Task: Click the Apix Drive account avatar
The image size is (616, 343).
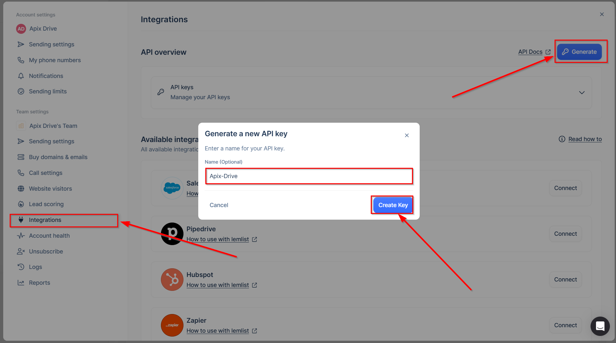Action: click(x=21, y=29)
